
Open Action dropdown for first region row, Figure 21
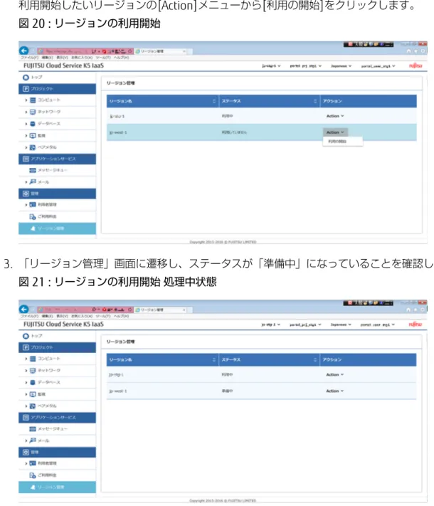click(x=335, y=374)
